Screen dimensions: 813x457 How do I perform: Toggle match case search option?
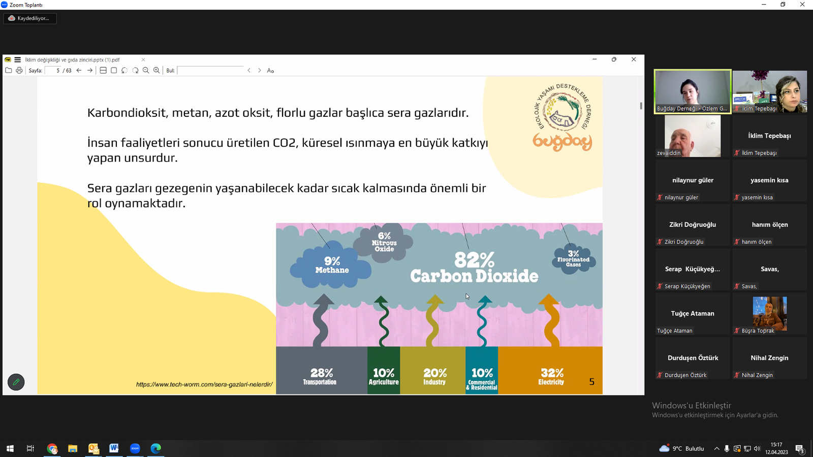pyautogui.click(x=270, y=71)
